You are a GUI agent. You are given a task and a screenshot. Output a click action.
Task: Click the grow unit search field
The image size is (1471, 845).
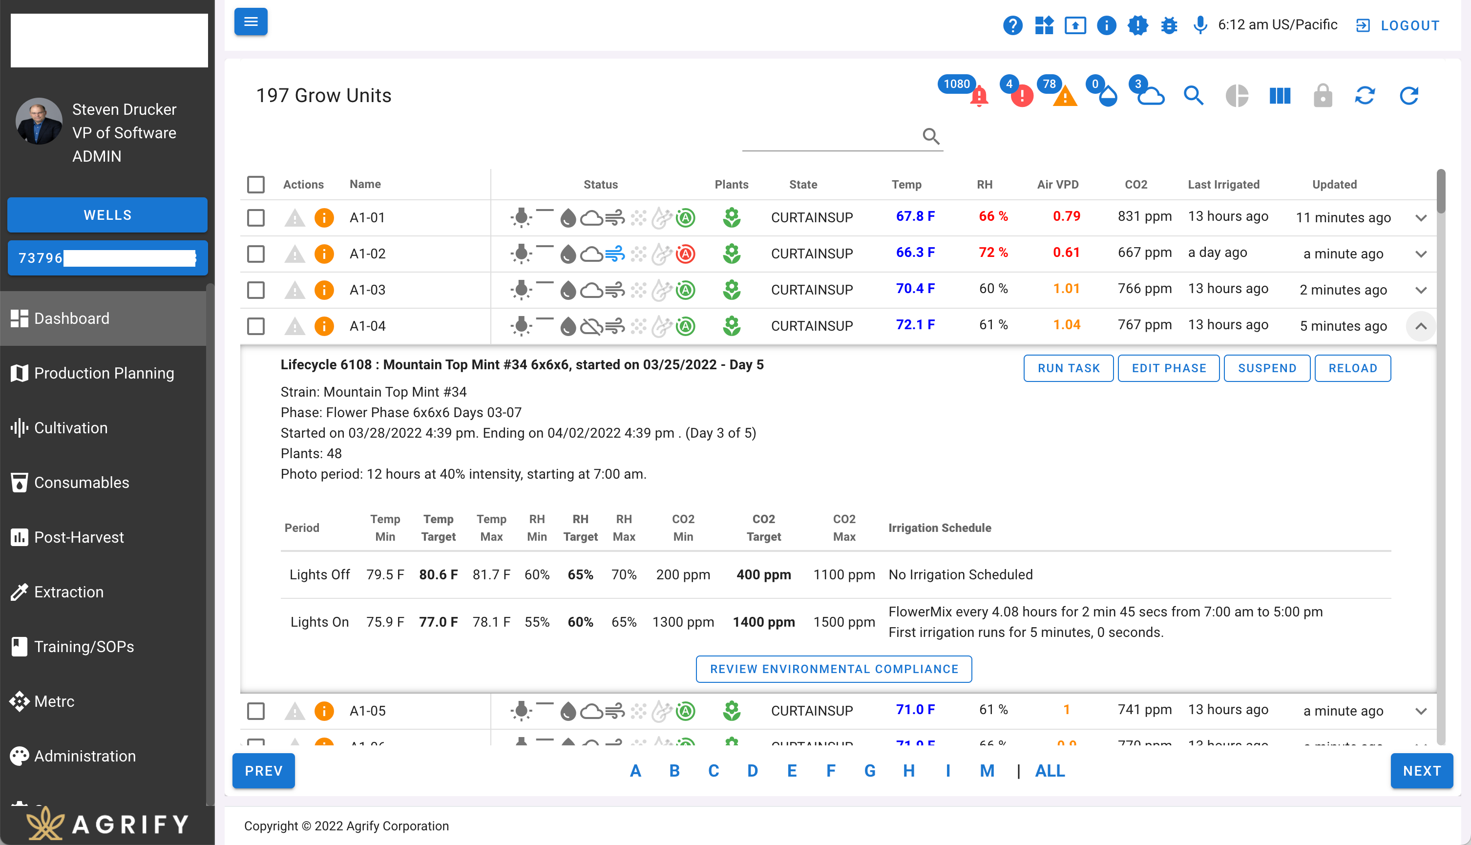tap(830, 137)
